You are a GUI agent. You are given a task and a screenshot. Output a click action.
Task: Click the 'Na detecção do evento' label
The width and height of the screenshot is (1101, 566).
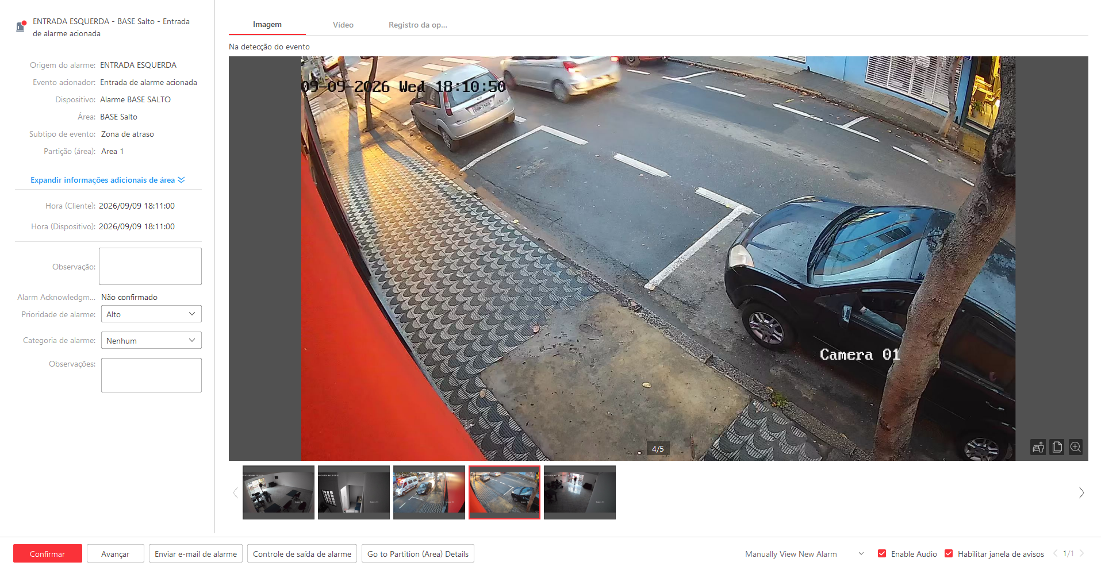point(269,47)
